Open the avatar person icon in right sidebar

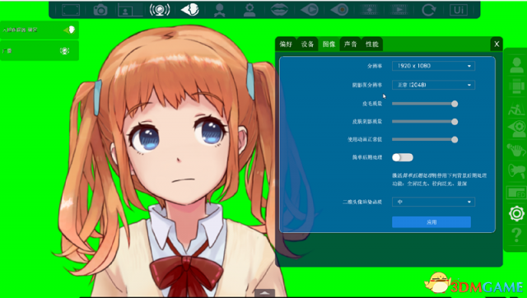point(516,65)
